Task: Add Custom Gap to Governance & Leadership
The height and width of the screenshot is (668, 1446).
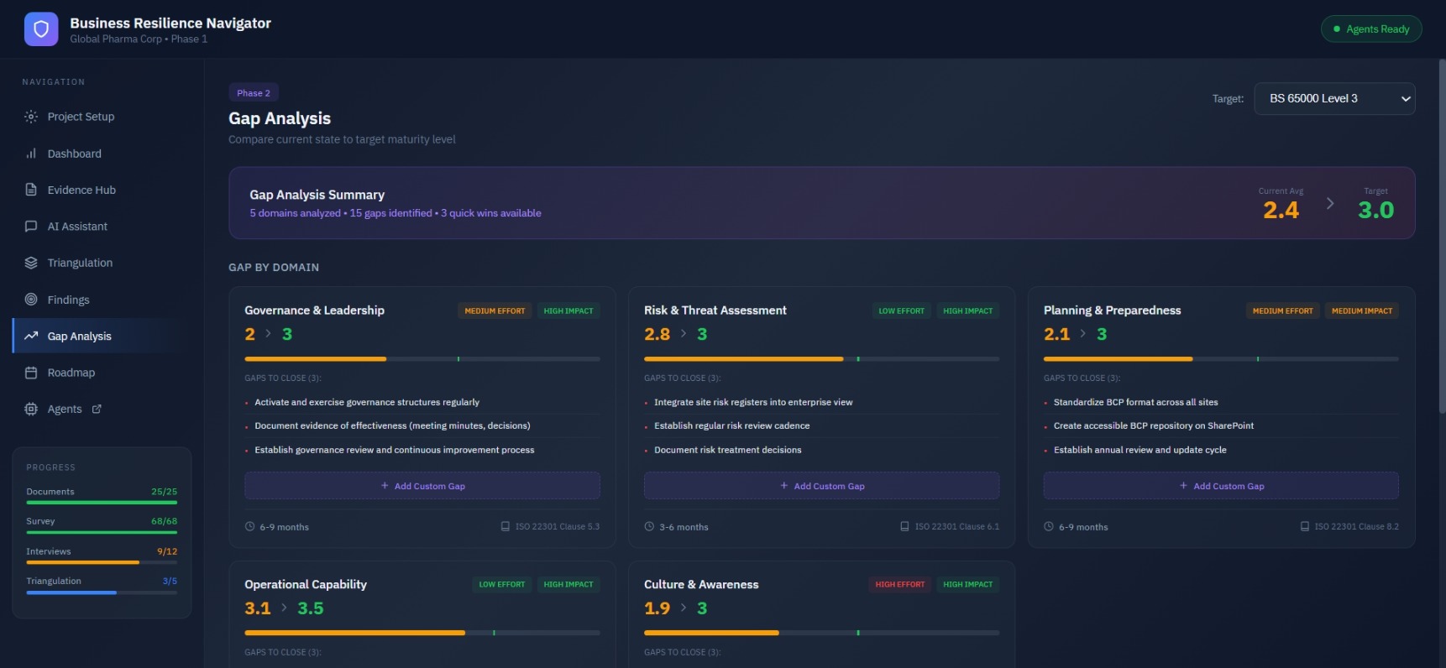Action: [422, 486]
